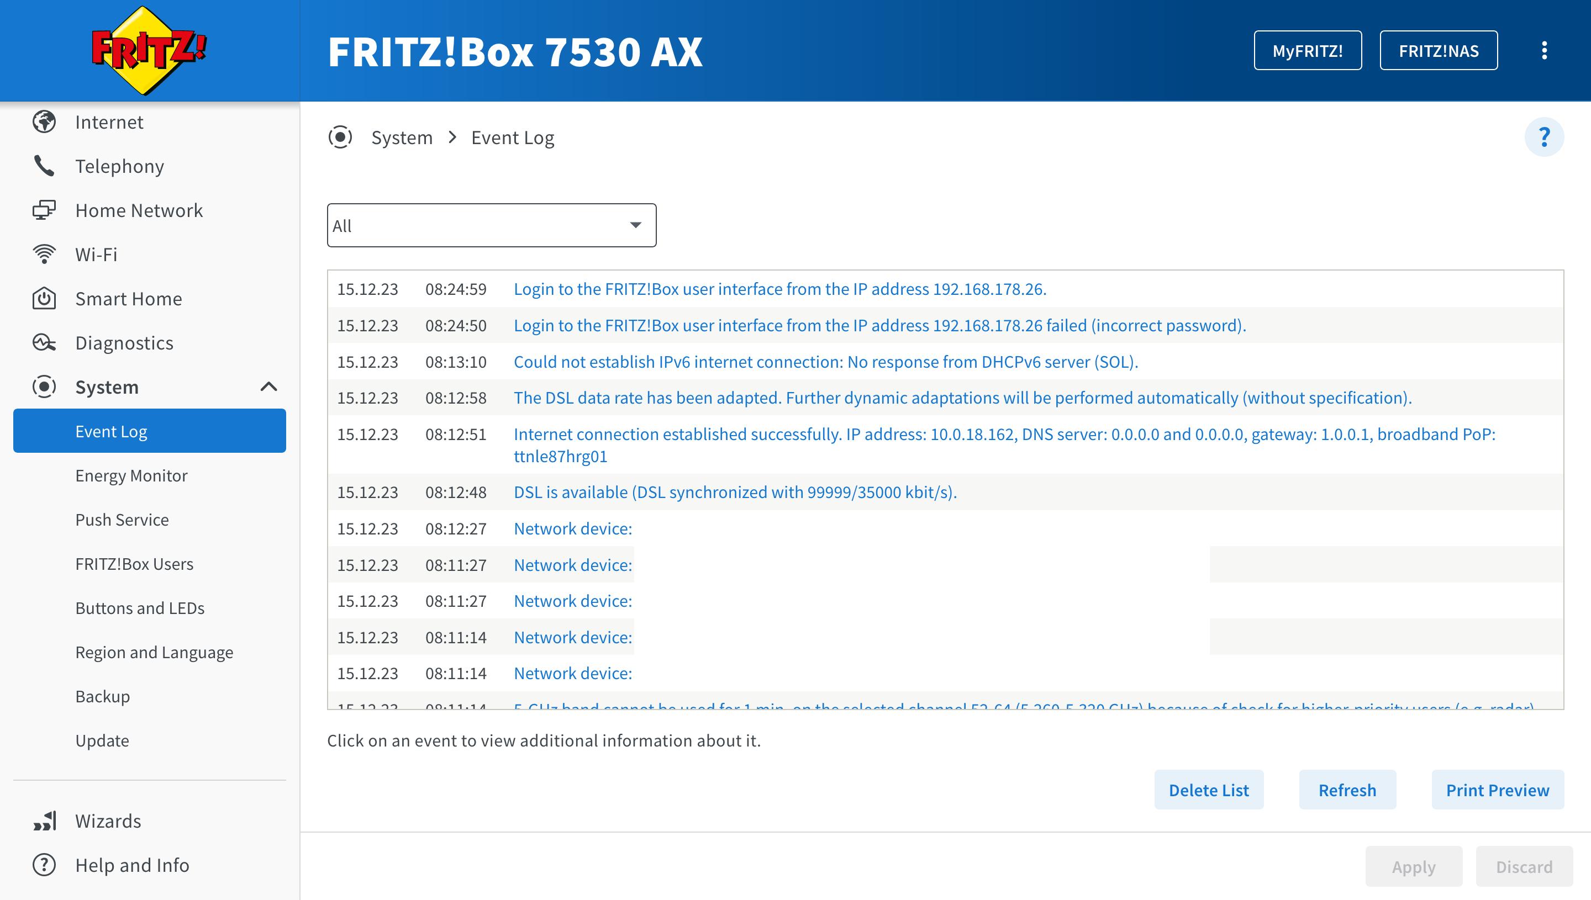Click the failed login incorrect password event
Screen dimensions: 1591x900
(x=879, y=325)
